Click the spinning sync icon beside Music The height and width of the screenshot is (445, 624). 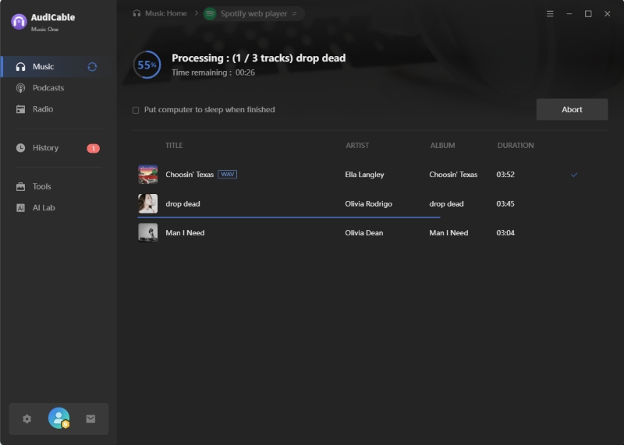pyautogui.click(x=92, y=67)
